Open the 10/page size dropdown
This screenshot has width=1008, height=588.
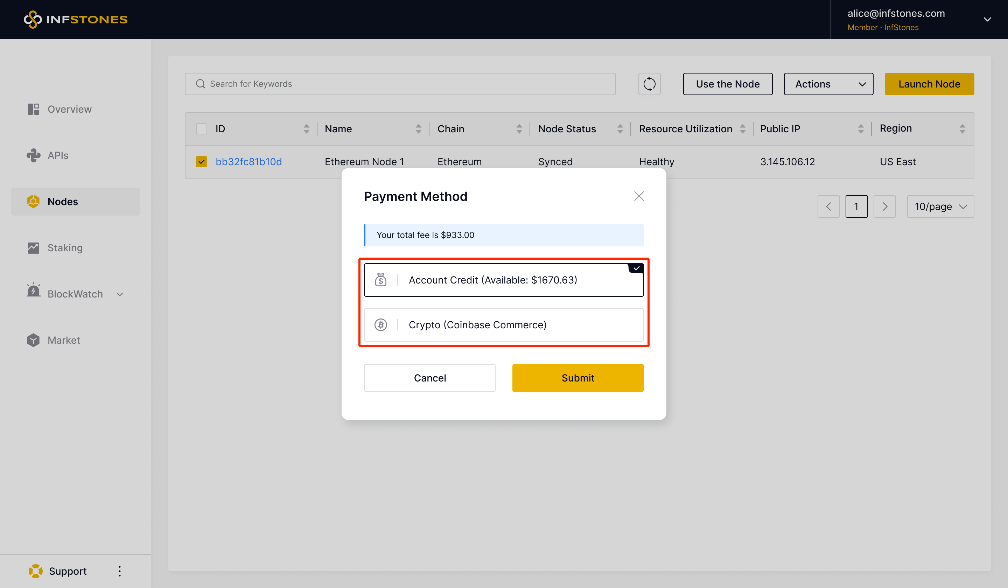(x=940, y=206)
